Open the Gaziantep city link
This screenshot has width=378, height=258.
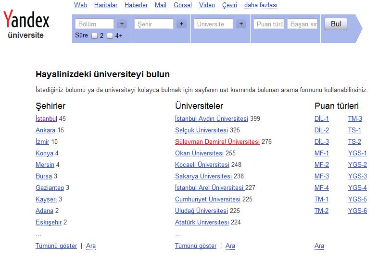(50, 188)
